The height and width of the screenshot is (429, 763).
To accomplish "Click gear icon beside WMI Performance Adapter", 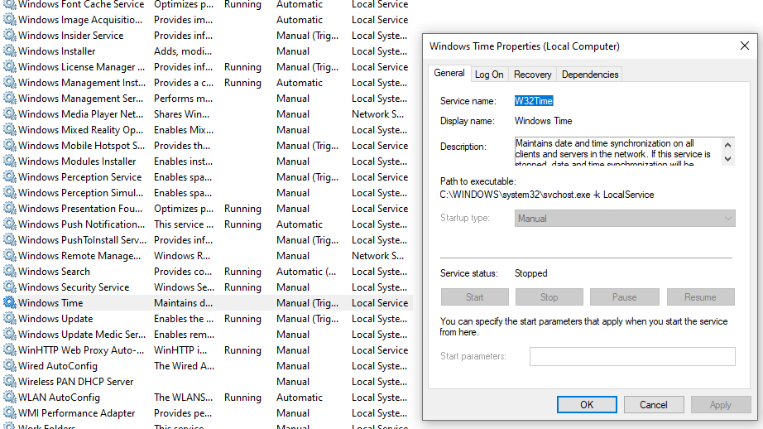I will click(9, 412).
